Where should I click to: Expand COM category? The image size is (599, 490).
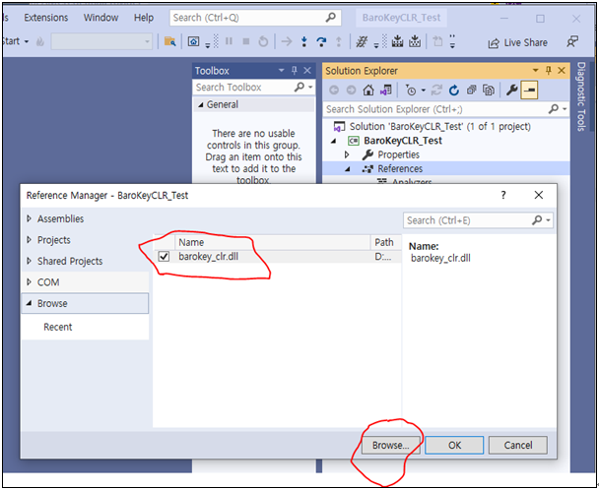pos(29,282)
